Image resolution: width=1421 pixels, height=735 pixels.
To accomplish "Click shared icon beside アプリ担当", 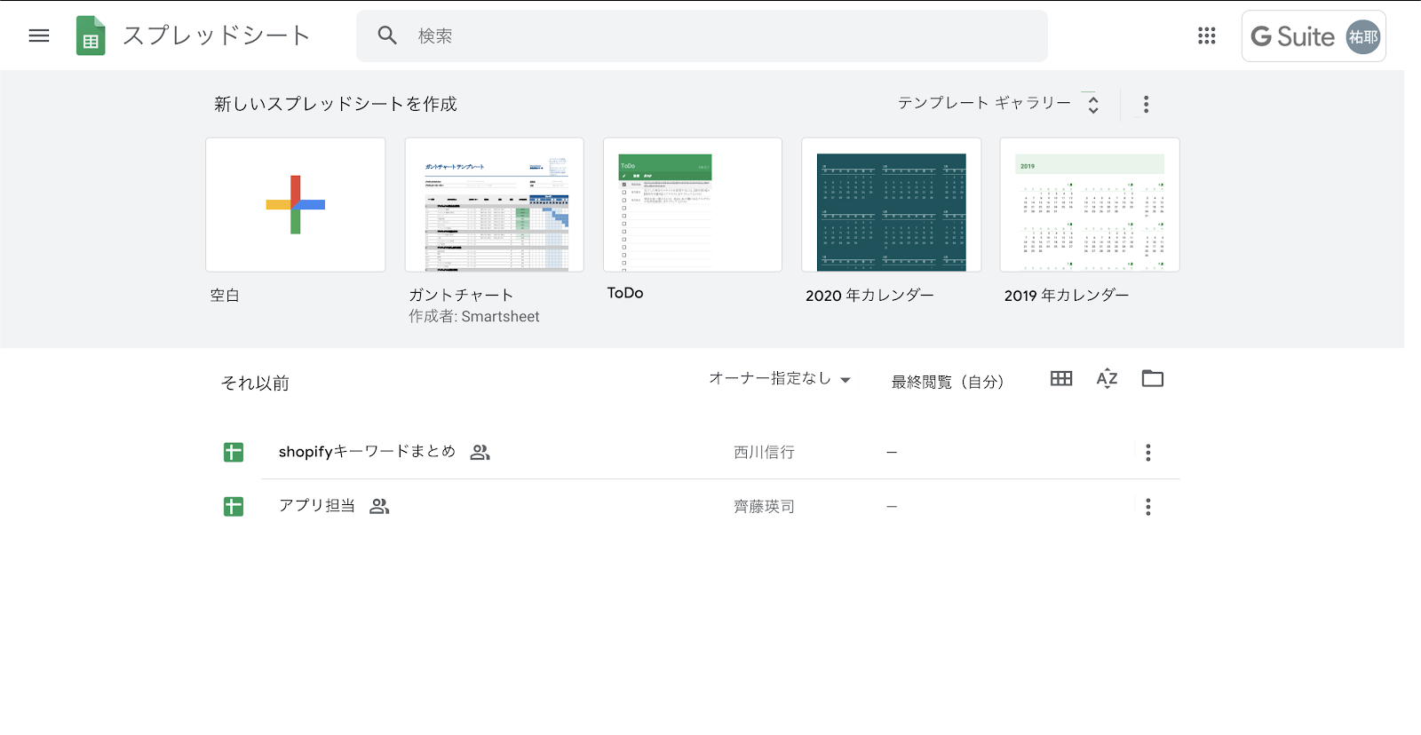I will 379,506.
